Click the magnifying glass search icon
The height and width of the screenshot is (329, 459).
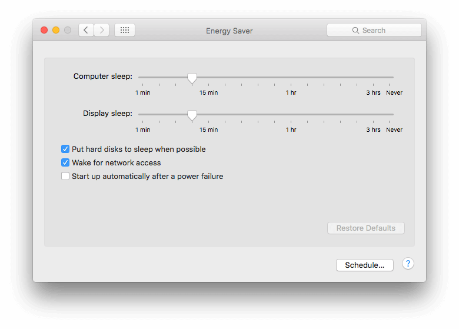point(355,31)
